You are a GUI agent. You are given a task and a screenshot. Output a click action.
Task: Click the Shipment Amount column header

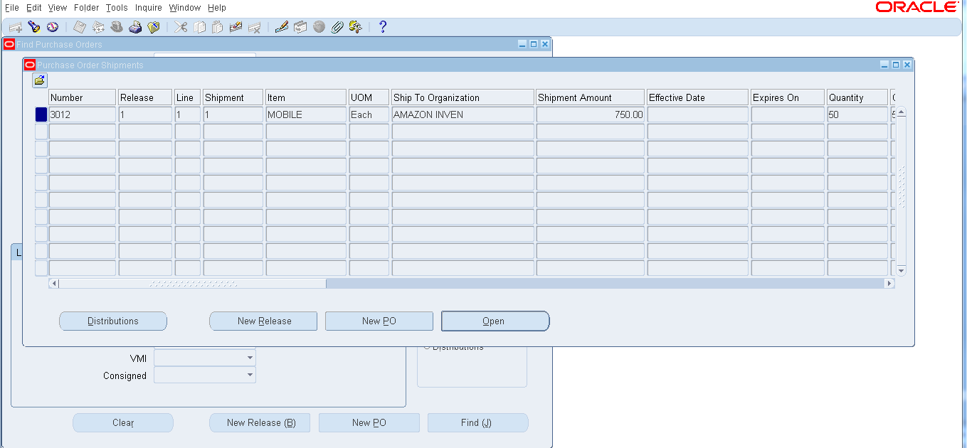tap(591, 97)
